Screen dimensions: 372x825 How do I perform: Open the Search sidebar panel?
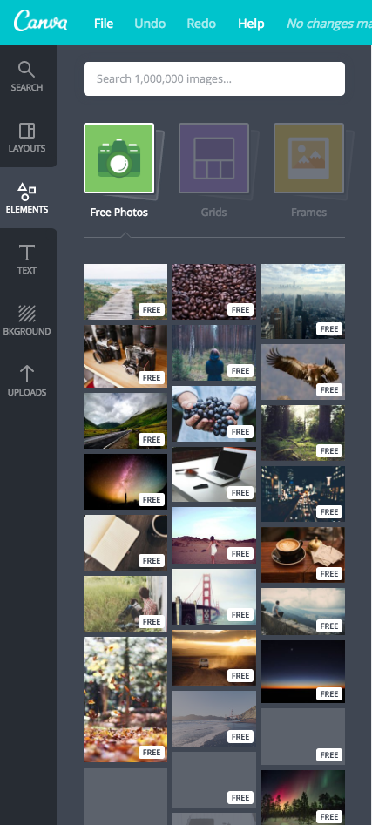(x=27, y=77)
